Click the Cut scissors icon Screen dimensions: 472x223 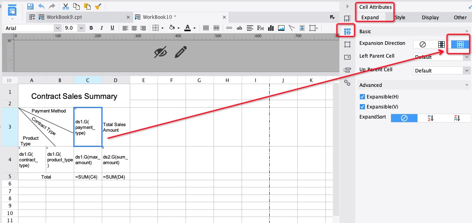click(66, 6)
